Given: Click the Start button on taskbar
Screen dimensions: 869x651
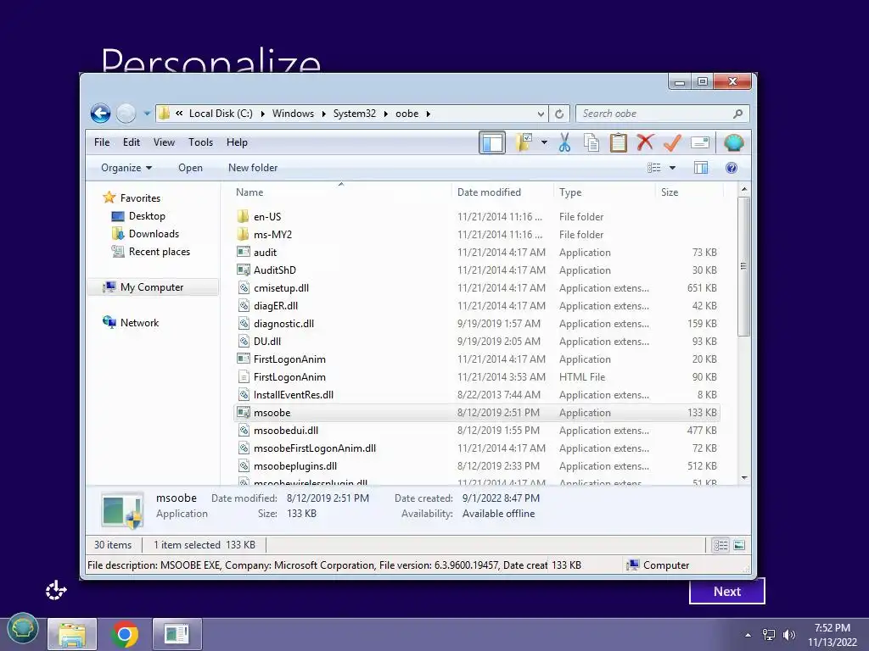Looking at the screenshot, I should point(23,630).
